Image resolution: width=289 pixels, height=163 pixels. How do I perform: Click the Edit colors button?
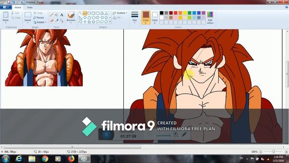210,18
